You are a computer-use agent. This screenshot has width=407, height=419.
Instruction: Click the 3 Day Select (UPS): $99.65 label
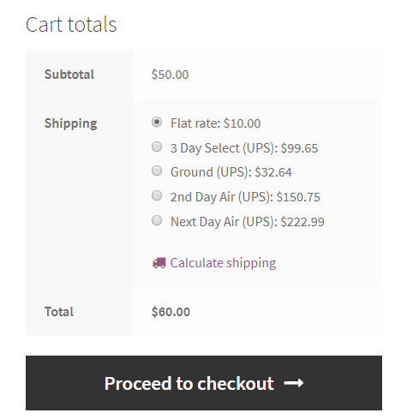click(x=244, y=148)
